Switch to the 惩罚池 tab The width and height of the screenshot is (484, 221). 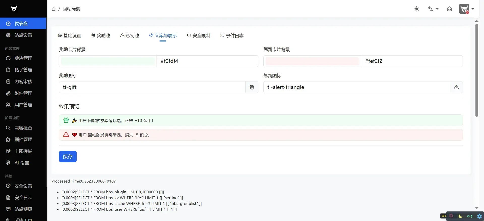click(x=130, y=36)
